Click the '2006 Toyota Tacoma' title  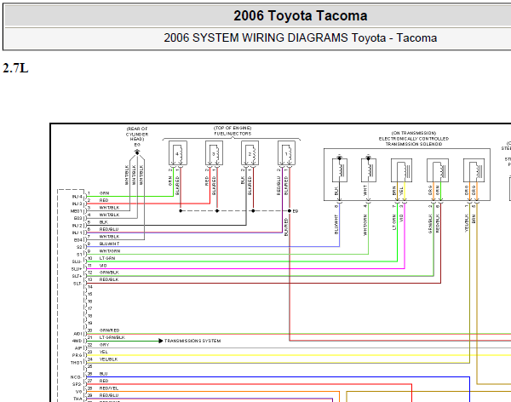[x=300, y=15]
